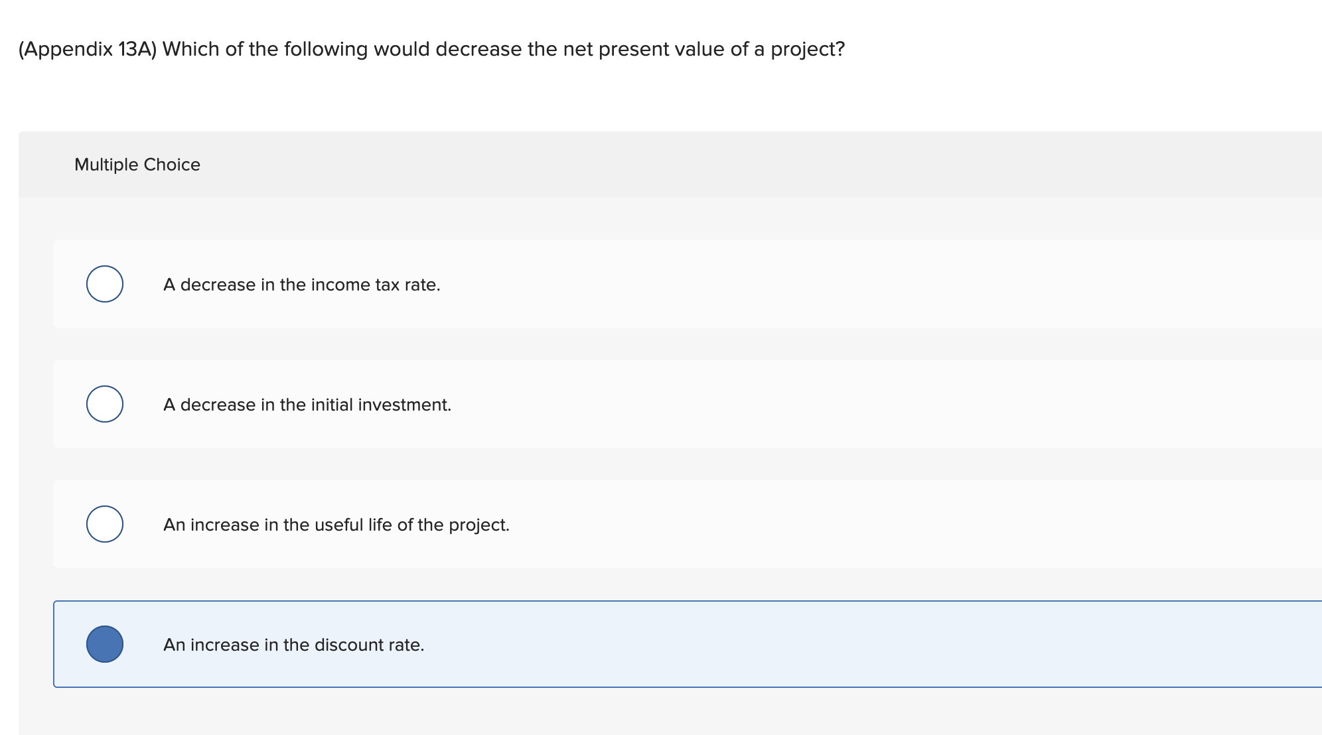Select the radio button for income tax rate option

pyautogui.click(x=104, y=284)
